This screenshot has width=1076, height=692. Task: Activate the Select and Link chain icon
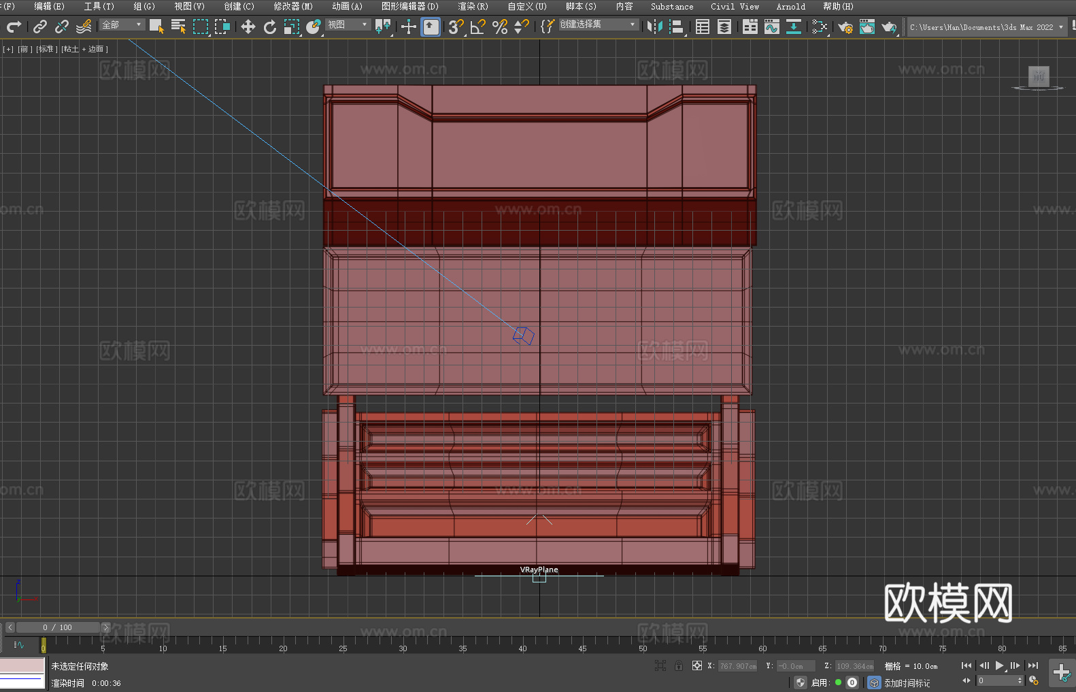pyautogui.click(x=40, y=27)
